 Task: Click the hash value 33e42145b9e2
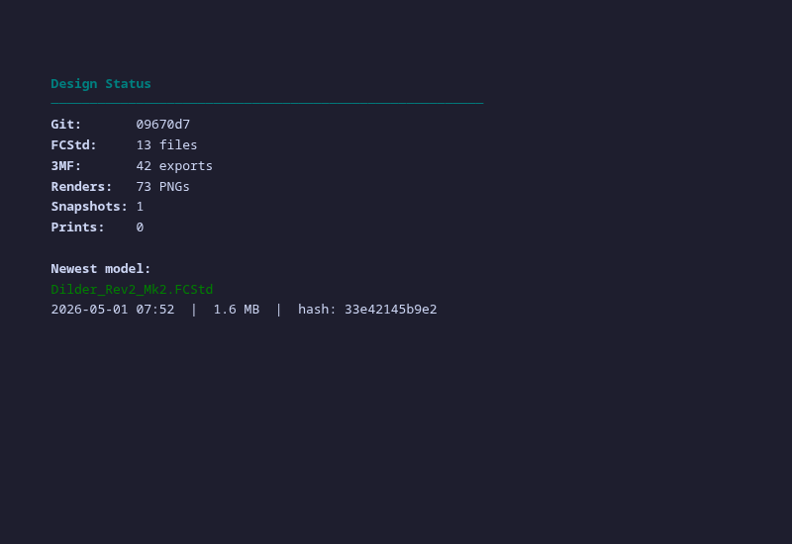pos(390,310)
